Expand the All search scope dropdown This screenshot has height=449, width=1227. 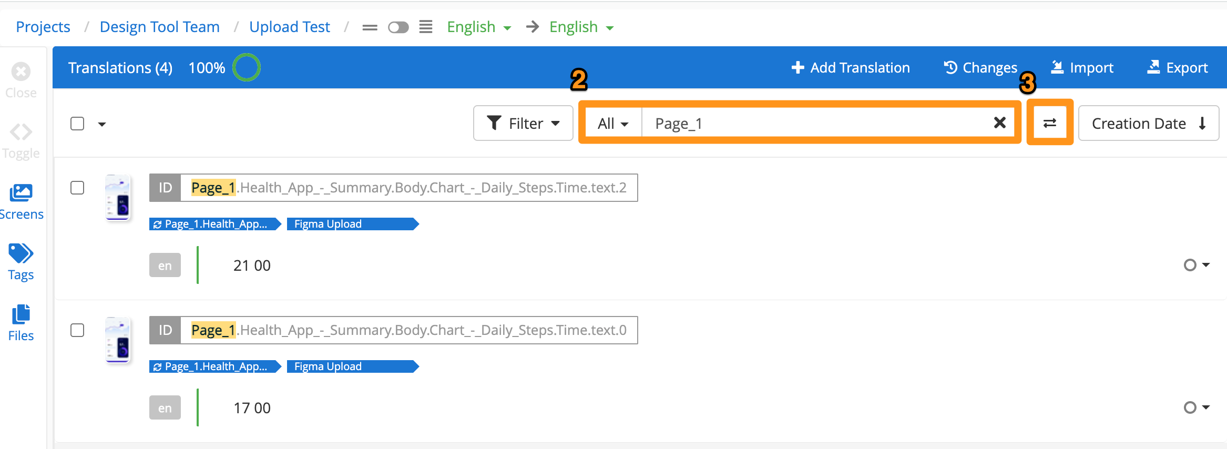(613, 124)
